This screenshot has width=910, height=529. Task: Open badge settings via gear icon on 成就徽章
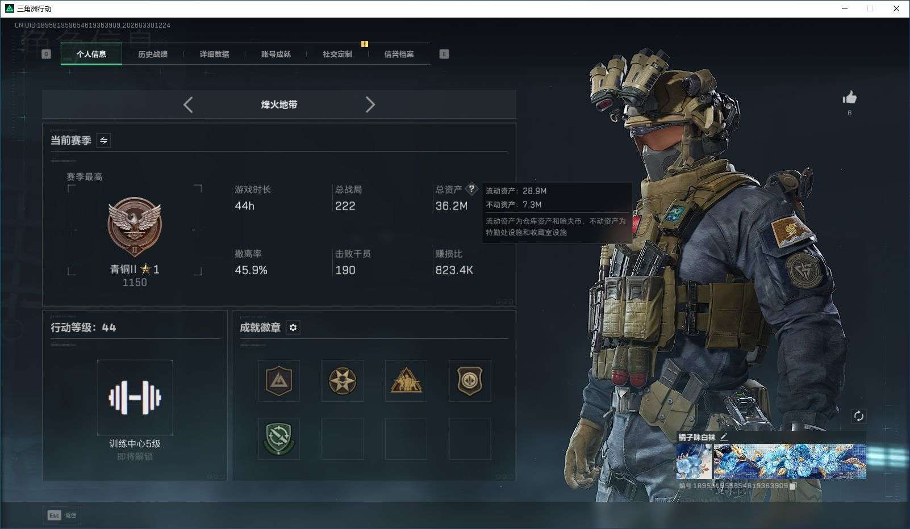[x=293, y=328]
